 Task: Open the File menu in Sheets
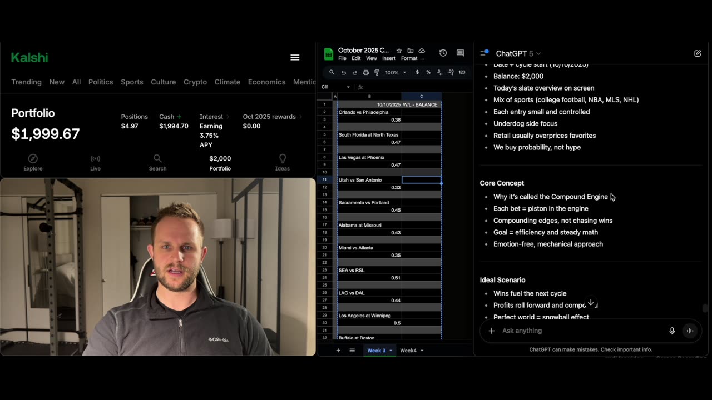pyautogui.click(x=342, y=58)
